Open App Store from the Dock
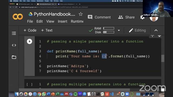 point(85,94)
